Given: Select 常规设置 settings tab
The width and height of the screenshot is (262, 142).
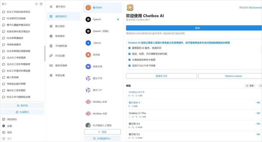Looking at the screenshot, I should tap(64, 75).
